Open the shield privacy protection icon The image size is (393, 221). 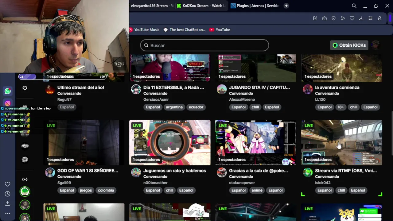333,18
